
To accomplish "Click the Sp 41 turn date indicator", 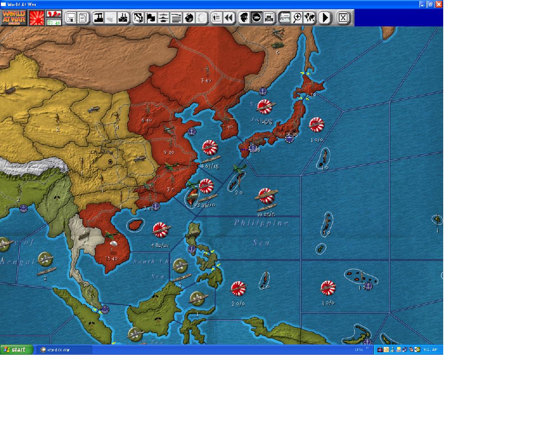I will (x=54, y=22).
